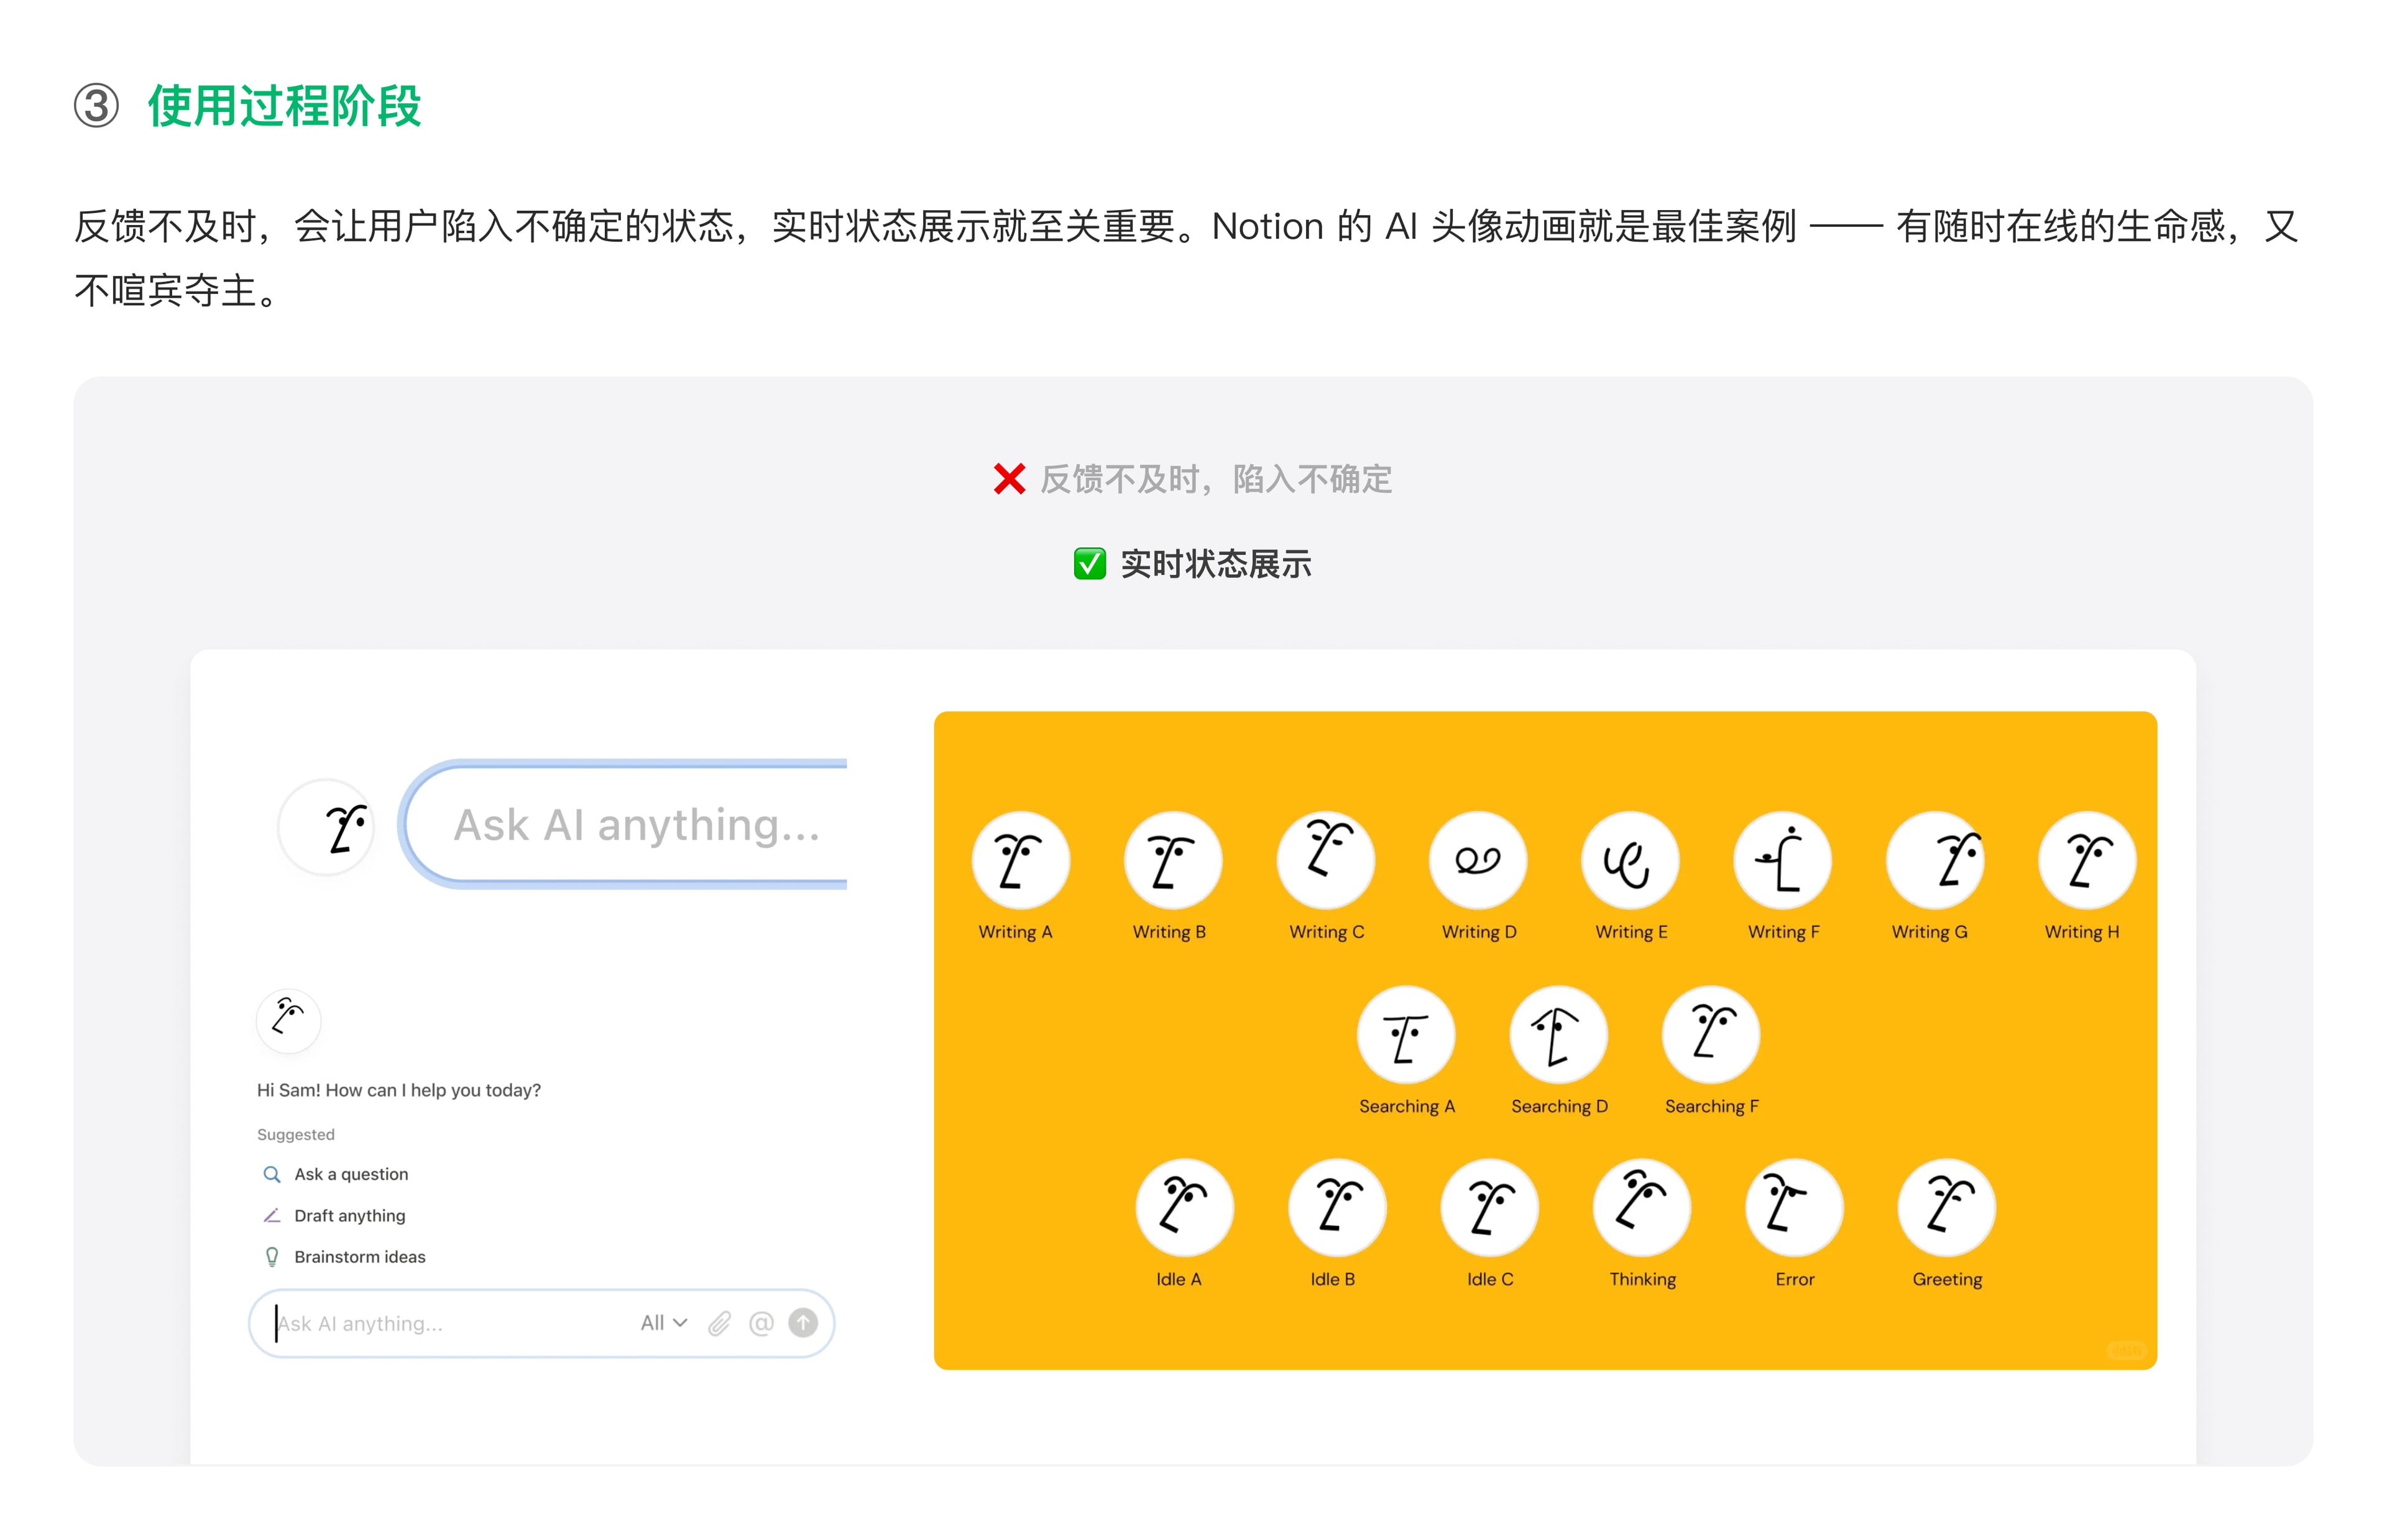Select the Ask a question suggestion
This screenshot has height=1540, width=2387.
(335, 1174)
